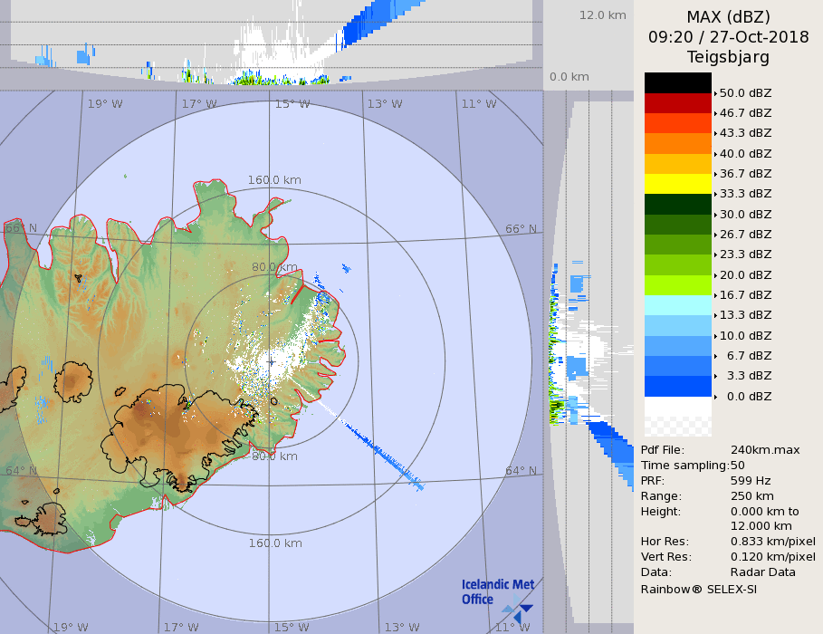823x634 pixels.
Task: Click the checkered no-data legend swatch
Action: tap(677, 417)
